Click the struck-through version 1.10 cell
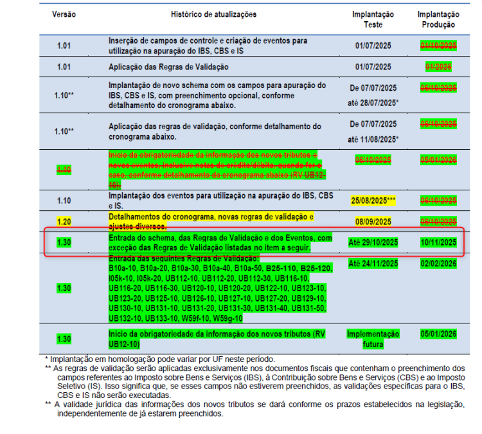Image resolution: width=482 pixels, height=434 pixels. (x=64, y=170)
